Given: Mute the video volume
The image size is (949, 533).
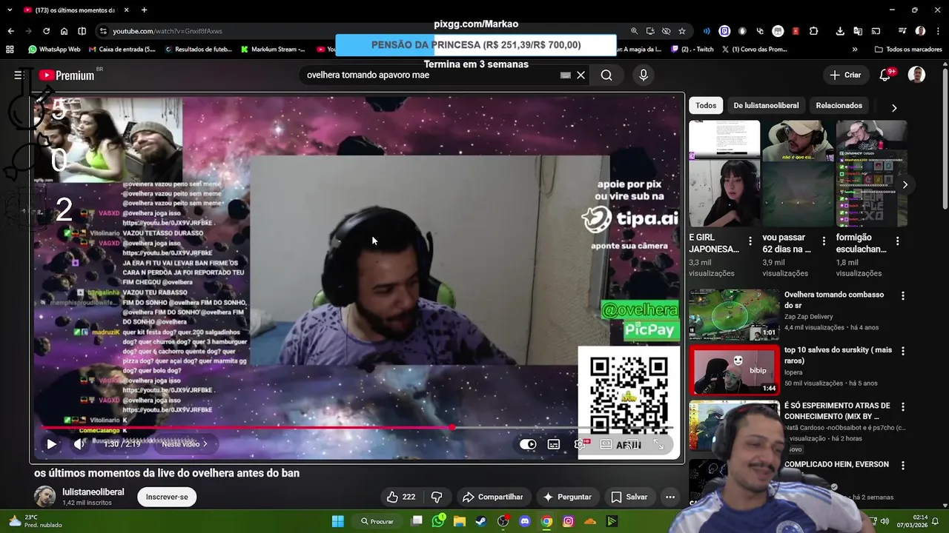Looking at the screenshot, I should coord(79,444).
